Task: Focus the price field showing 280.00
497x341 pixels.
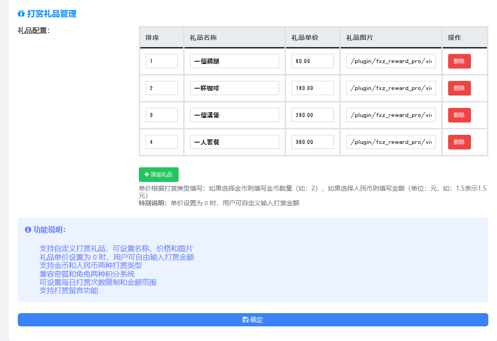Action: (312, 115)
